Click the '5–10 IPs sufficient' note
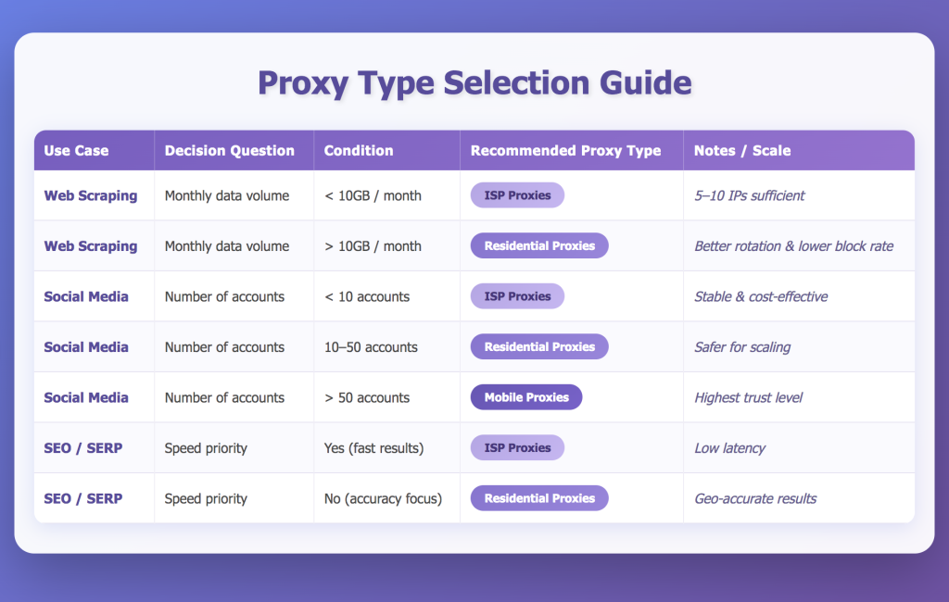 [749, 196]
